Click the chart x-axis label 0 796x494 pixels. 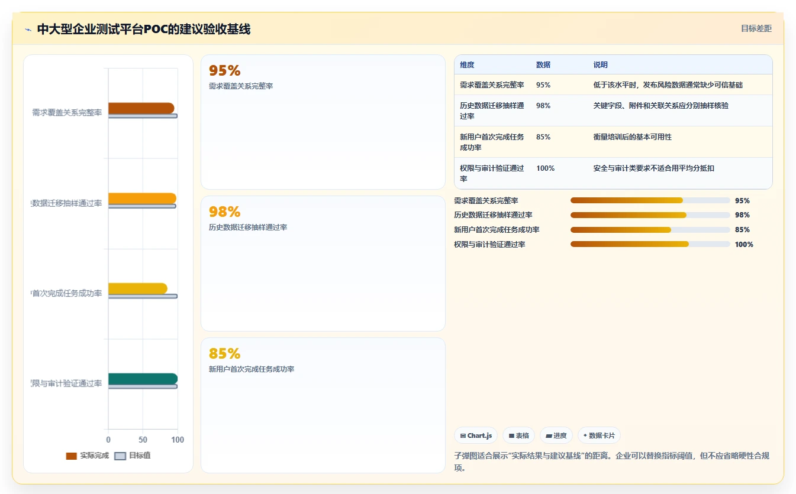pos(108,440)
